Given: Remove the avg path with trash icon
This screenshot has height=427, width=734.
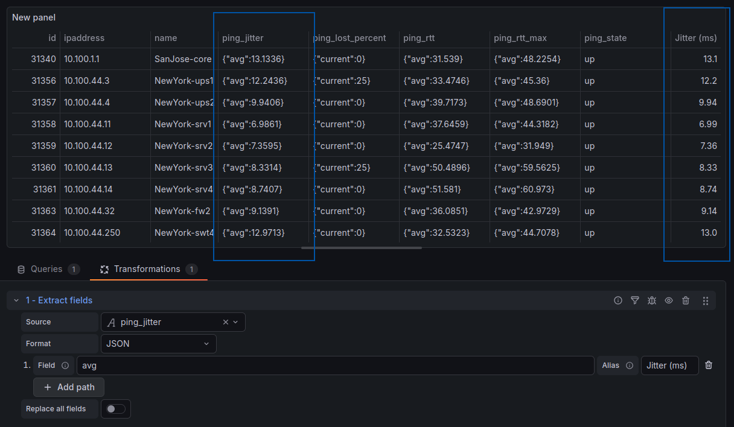Looking at the screenshot, I should tap(709, 365).
